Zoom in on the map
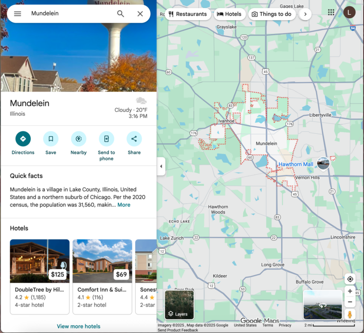 click(350, 291)
